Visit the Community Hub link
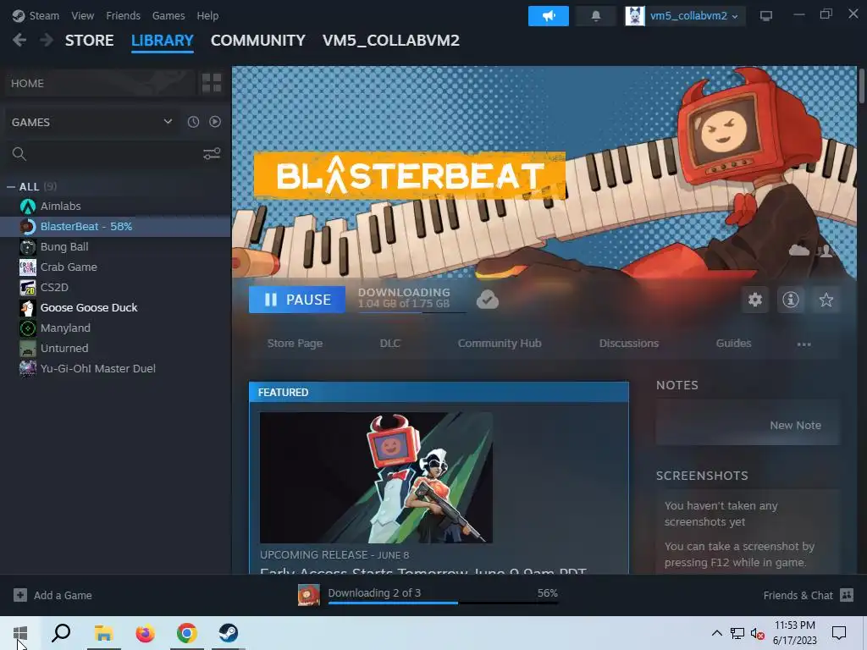Viewport: 867px width, 650px height. pyautogui.click(x=500, y=344)
